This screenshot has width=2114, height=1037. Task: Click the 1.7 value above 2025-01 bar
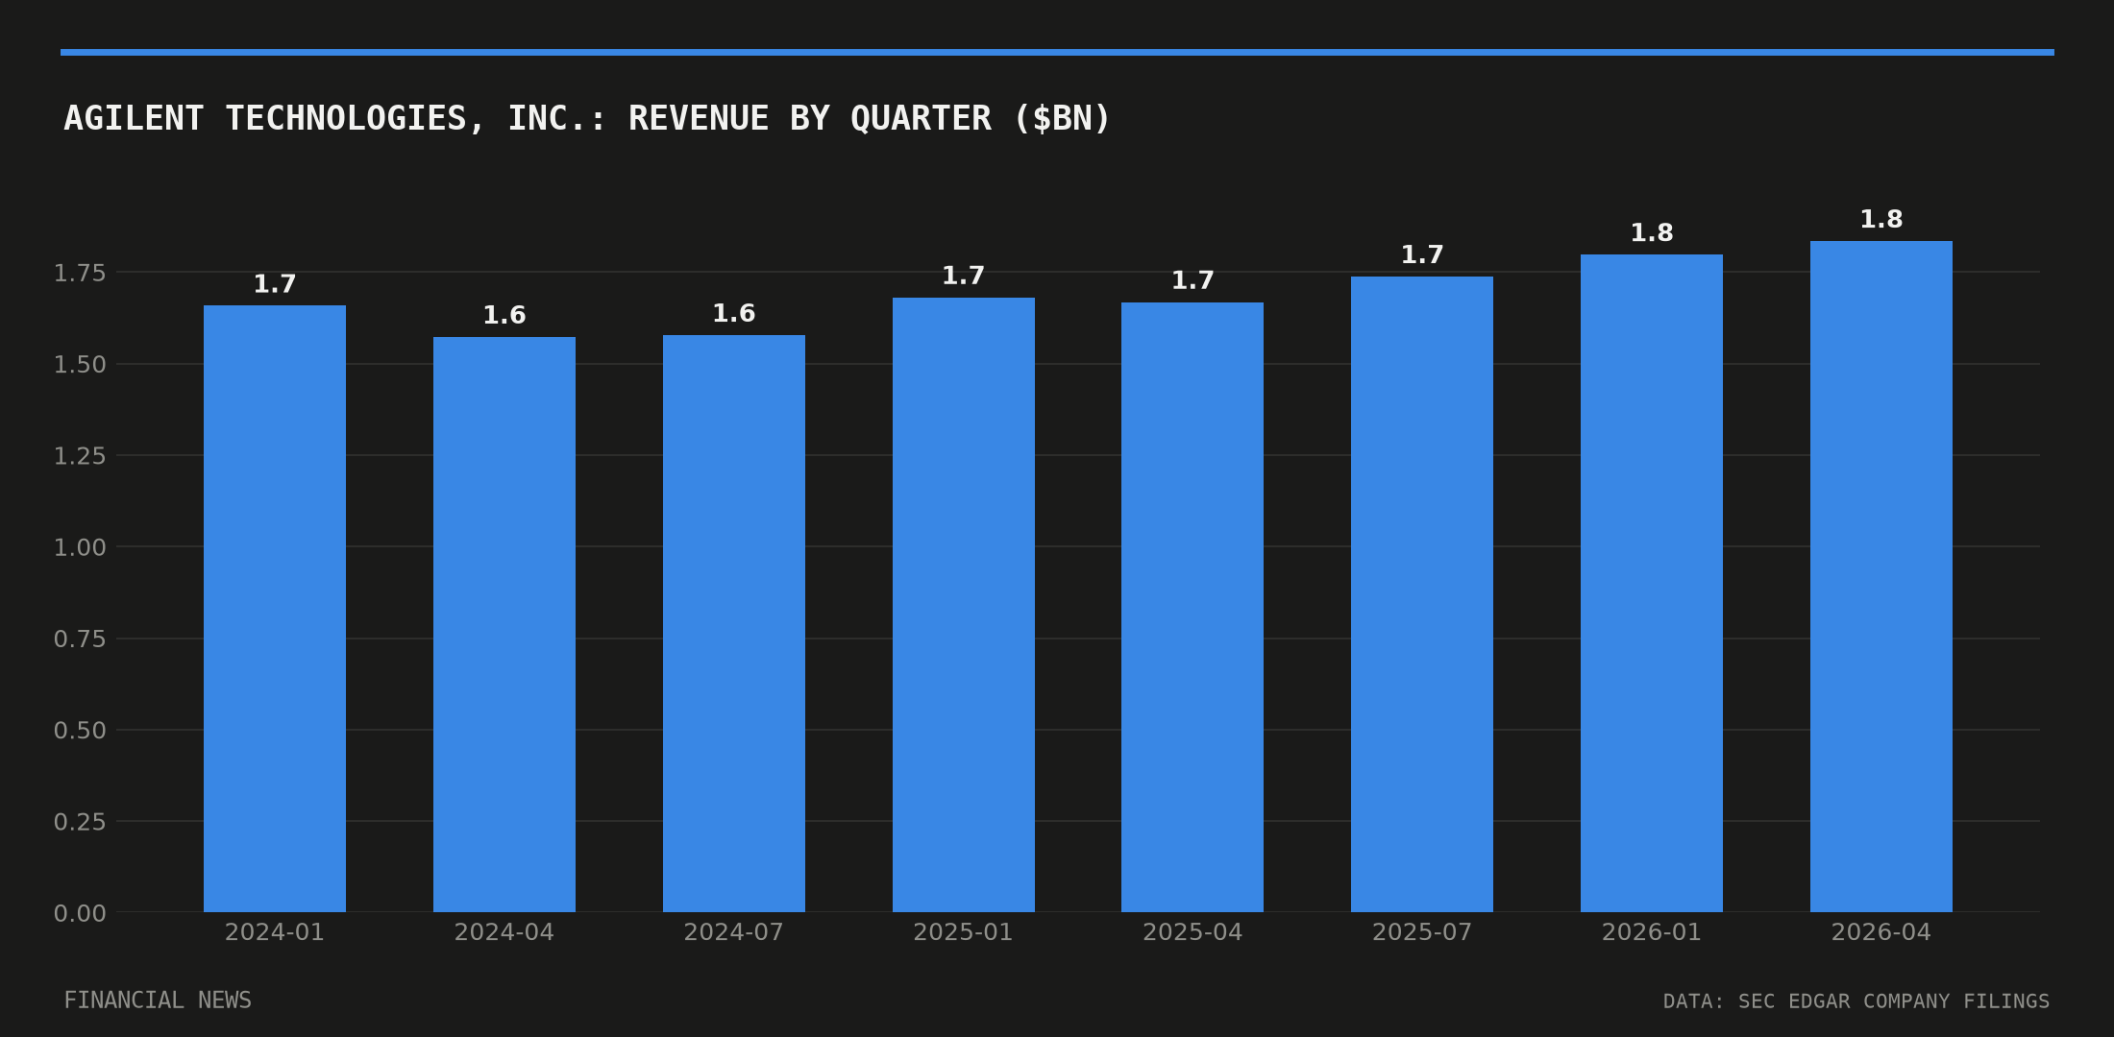(964, 277)
